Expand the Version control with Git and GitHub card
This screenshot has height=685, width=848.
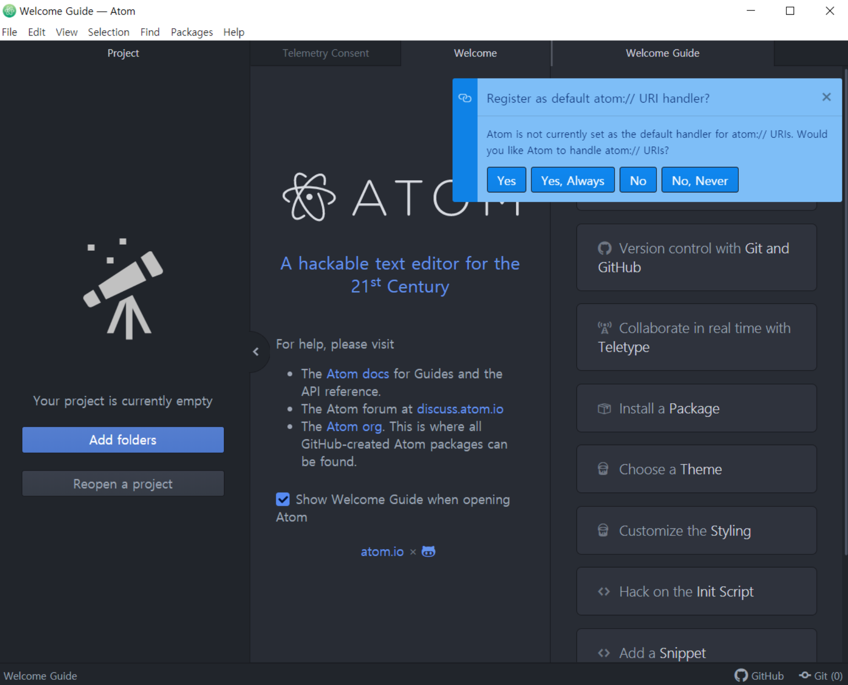coord(696,257)
